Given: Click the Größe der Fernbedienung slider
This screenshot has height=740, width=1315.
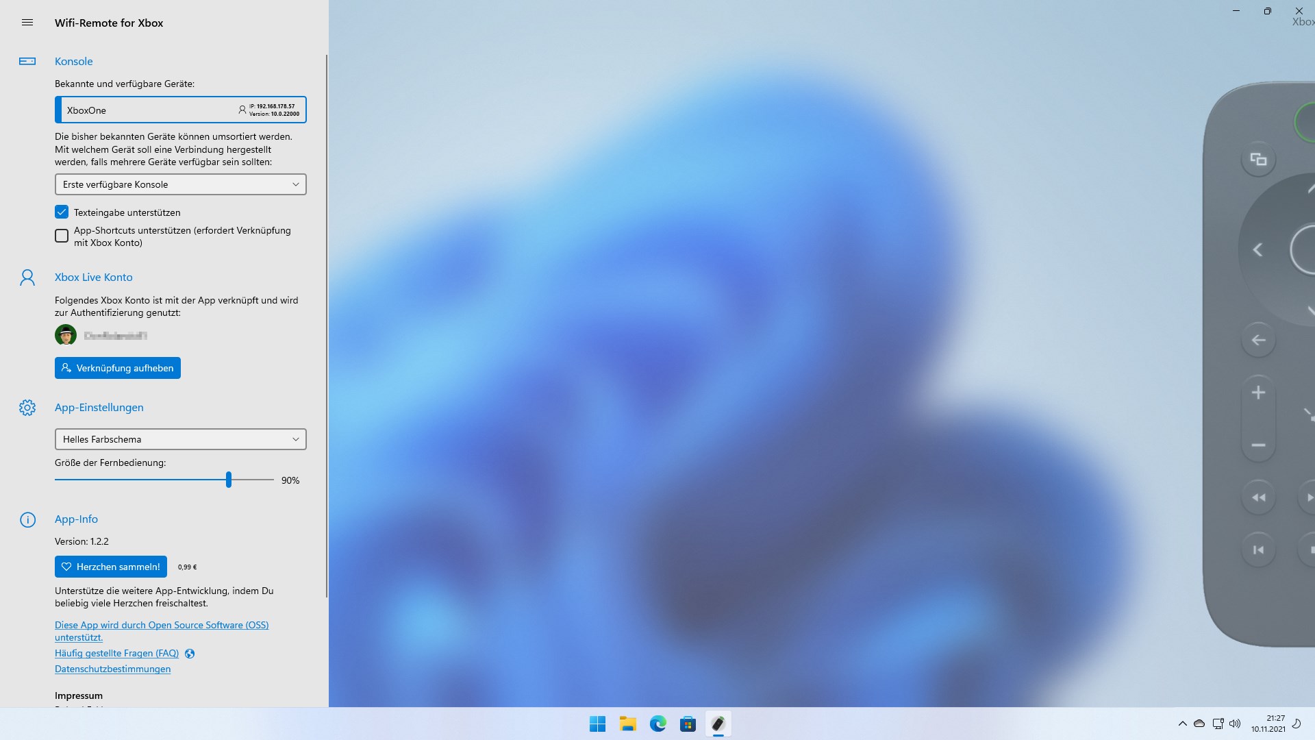Looking at the screenshot, I should pos(229,480).
